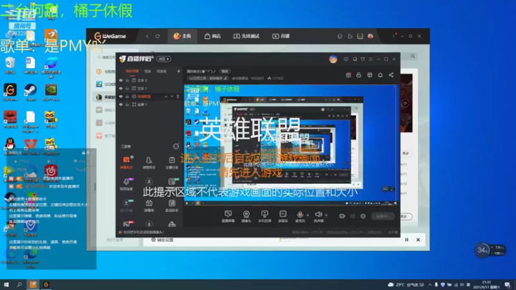516x290 pixels.
Task: Mute the 麦克风 microphone icon
Action: click(300, 215)
